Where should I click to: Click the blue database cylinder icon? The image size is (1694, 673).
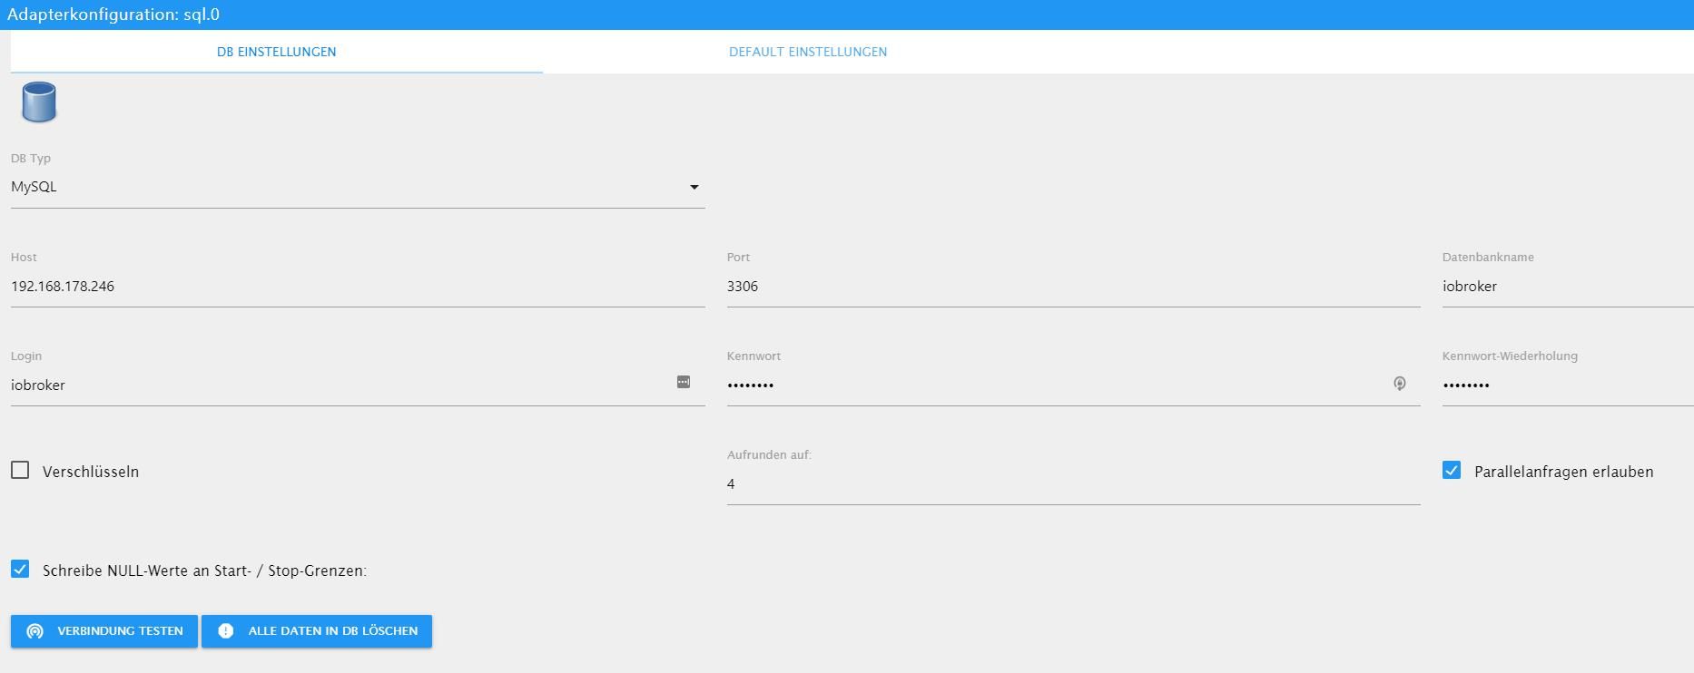point(39,102)
